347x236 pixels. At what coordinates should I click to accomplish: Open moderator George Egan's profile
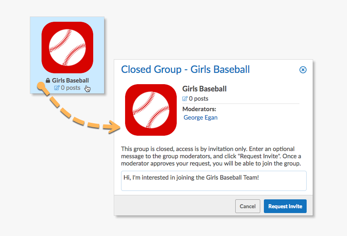(x=200, y=117)
